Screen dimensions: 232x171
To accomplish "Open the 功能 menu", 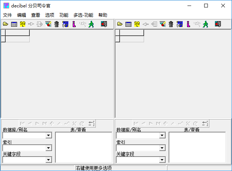I will click(x=64, y=15).
